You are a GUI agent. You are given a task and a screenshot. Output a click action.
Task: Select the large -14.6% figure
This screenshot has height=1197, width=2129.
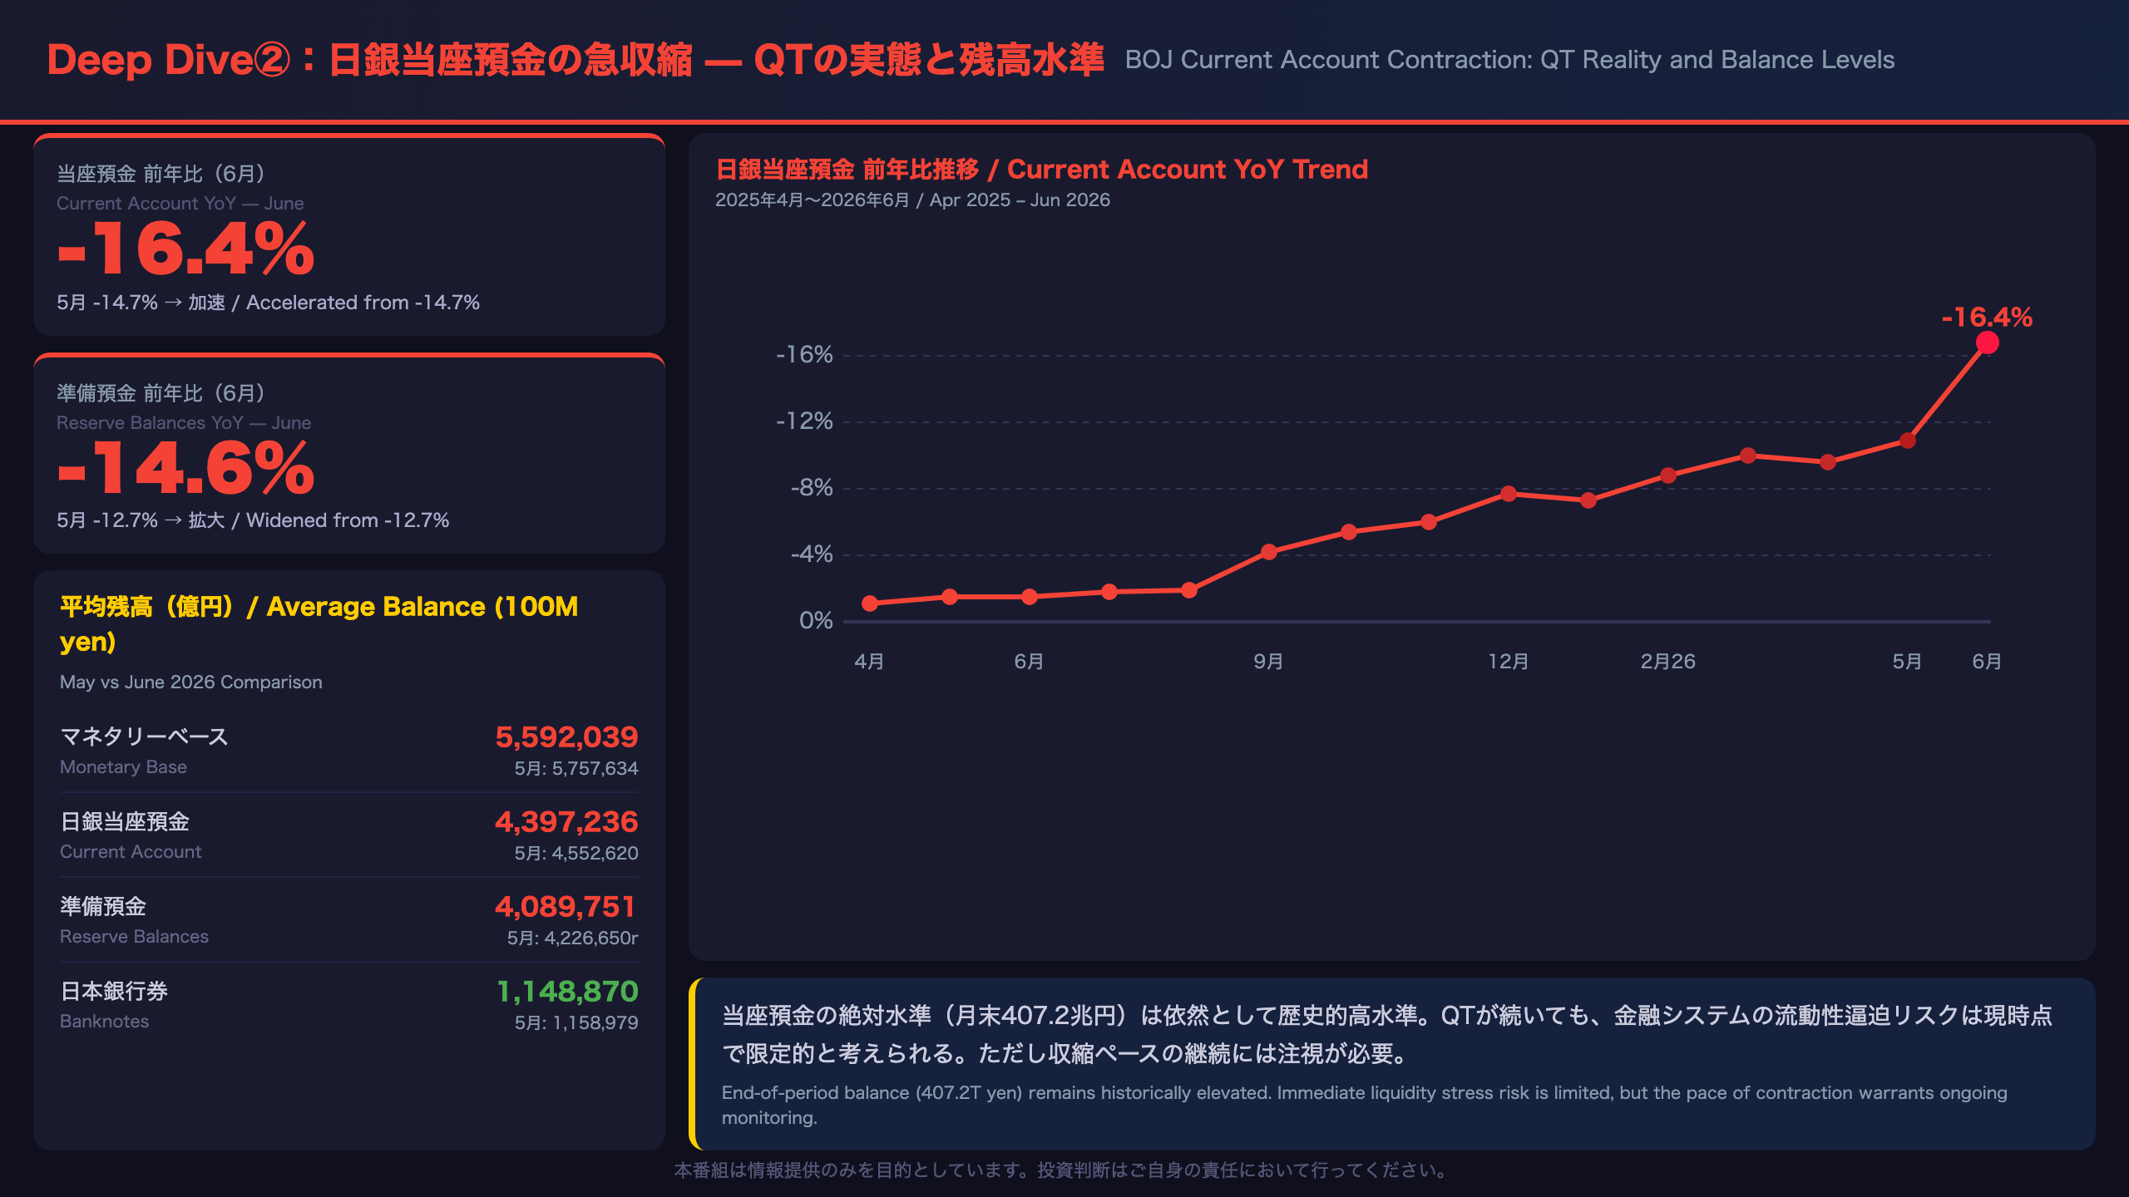(186, 468)
